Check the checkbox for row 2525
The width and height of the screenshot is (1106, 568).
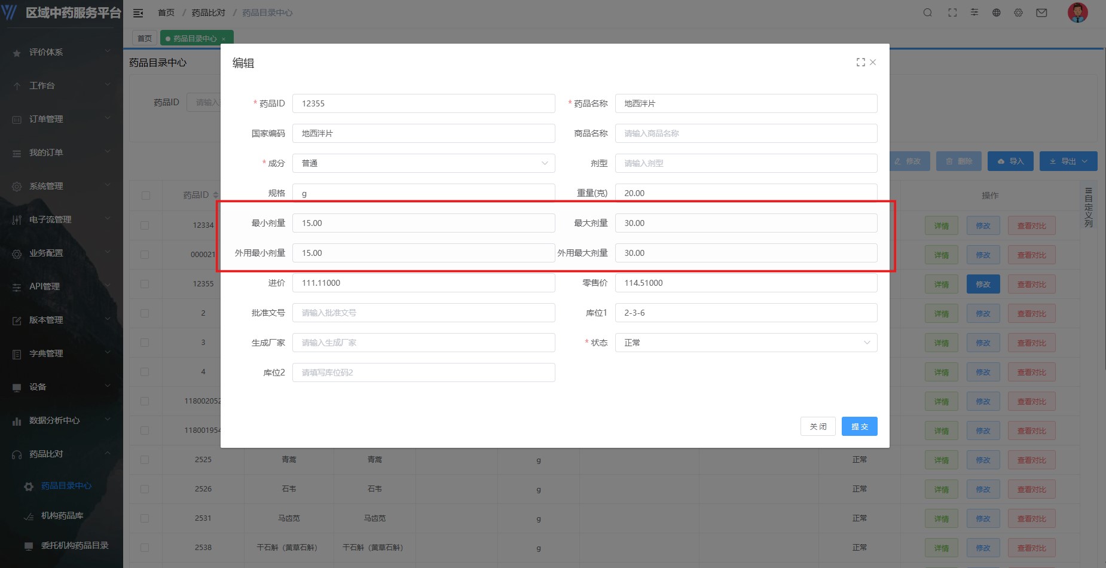[145, 460]
